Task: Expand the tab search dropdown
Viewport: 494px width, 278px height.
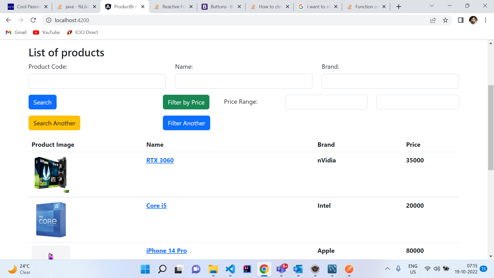Action: point(432,6)
